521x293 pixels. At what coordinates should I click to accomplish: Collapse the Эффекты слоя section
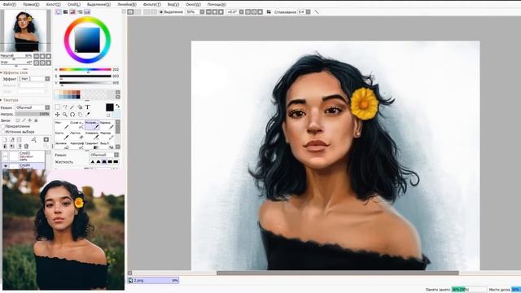pyautogui.click(x=2, y=72)
